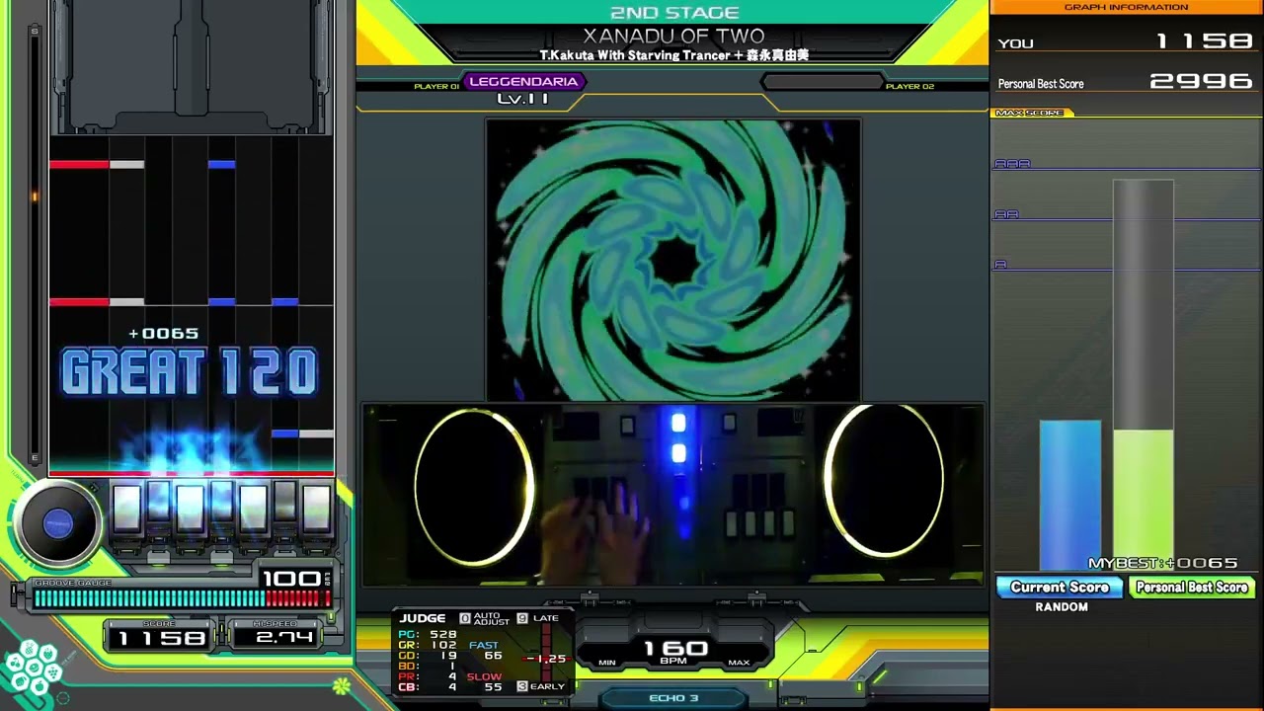The image size is (1264, 711).
Task: Click the blue note in the top row
Action: pos(221,164)
